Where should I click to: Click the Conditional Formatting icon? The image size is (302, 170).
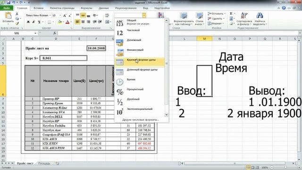[x=160, y=16]
